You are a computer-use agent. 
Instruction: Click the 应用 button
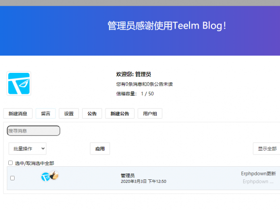click(100, 149)
